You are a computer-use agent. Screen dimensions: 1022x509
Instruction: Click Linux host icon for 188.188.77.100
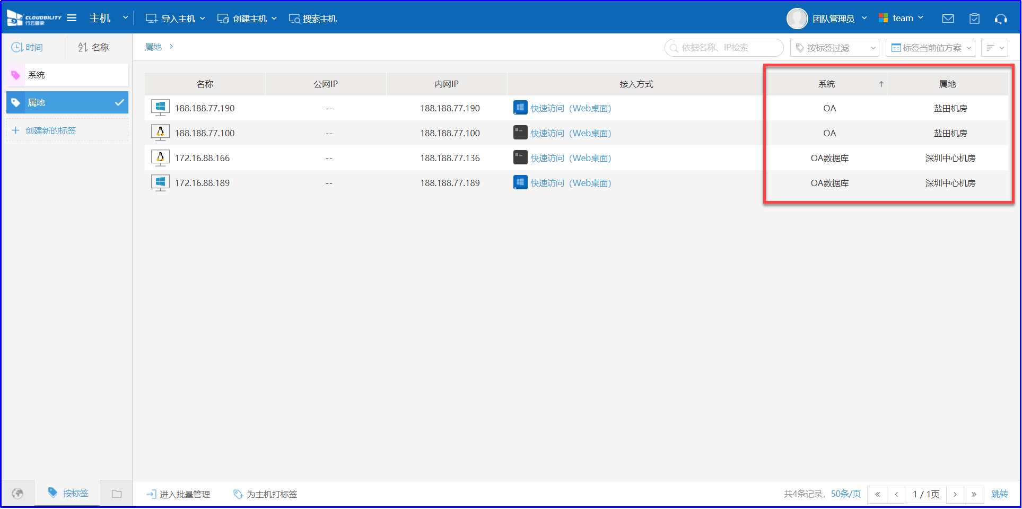(x=160, y=133)
